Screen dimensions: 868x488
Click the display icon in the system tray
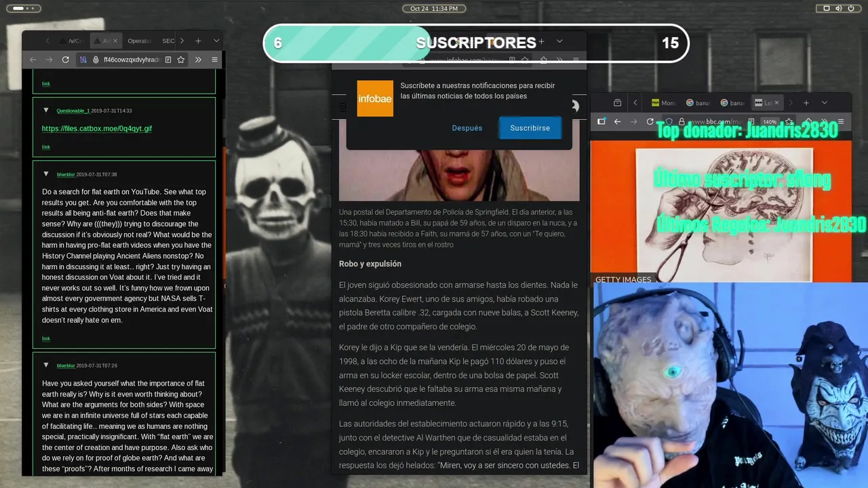pos(826,8)
